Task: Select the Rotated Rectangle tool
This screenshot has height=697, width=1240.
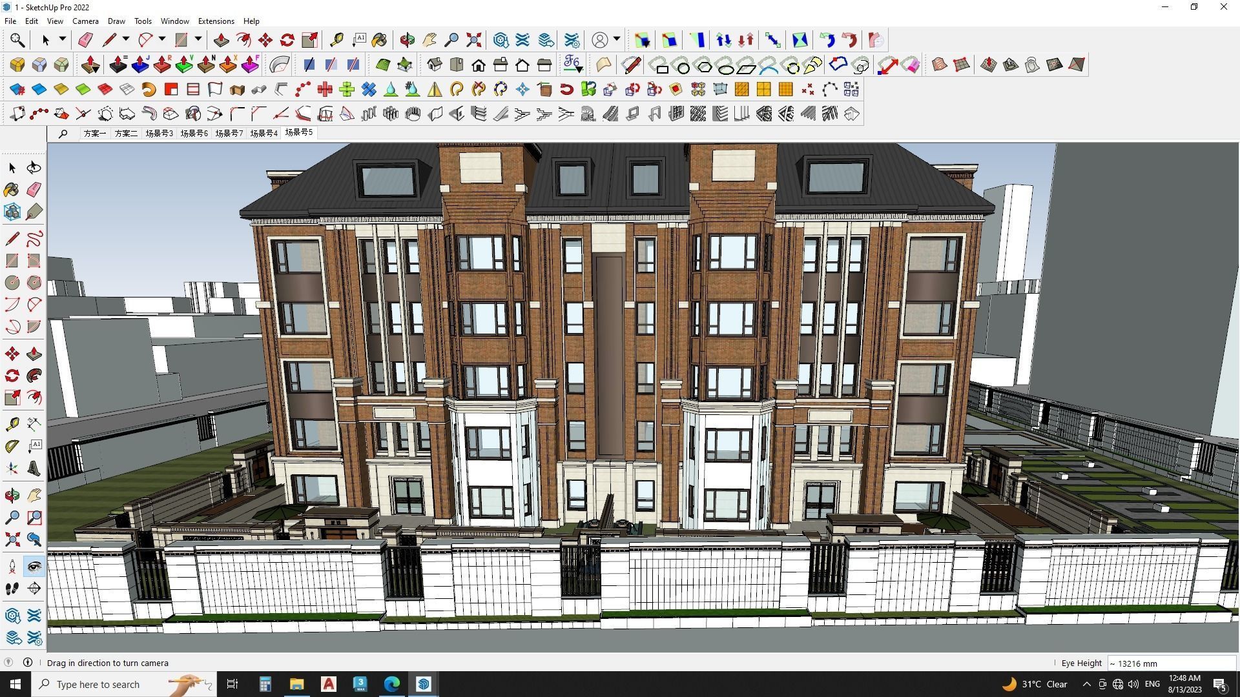Action: [x=34, y=261]
